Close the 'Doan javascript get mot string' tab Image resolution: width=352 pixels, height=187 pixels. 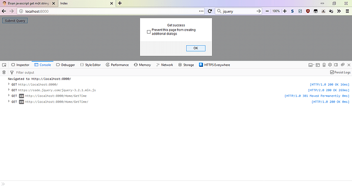tap(54, 4)
